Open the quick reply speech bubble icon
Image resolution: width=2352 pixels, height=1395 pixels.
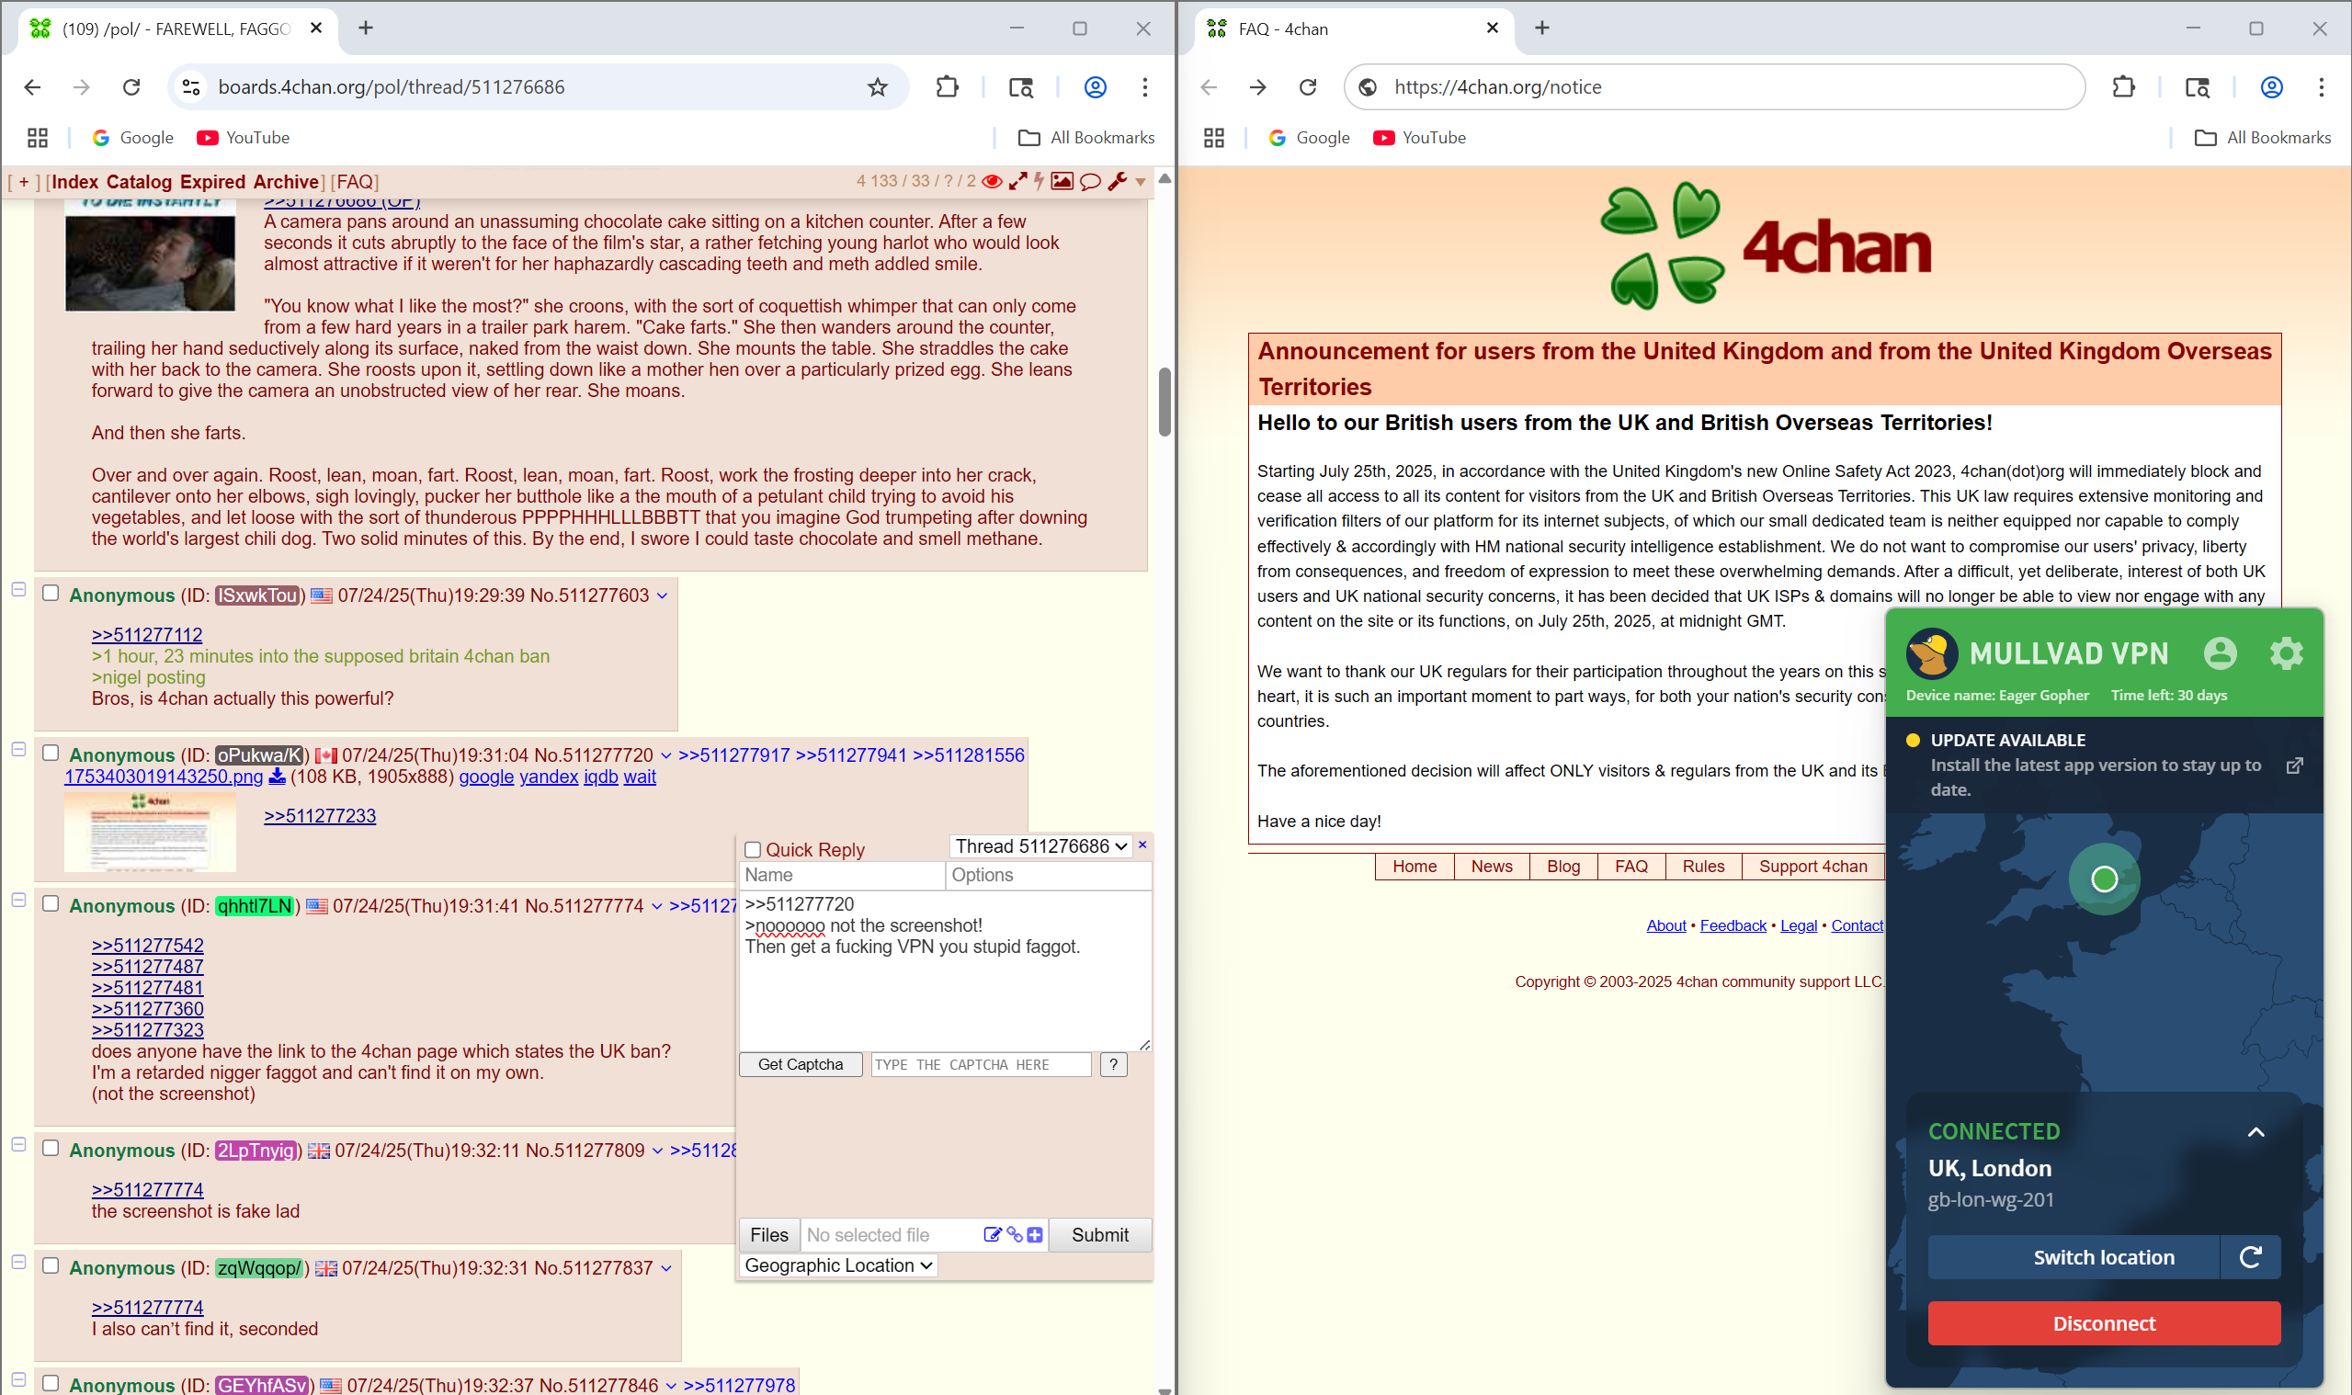click(x=1089, y=181)
